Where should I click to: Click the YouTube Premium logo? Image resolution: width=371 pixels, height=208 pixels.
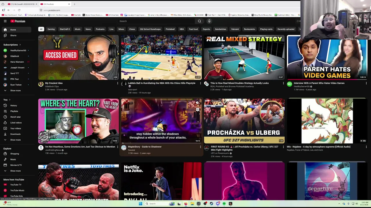click(x=18, y=21)
